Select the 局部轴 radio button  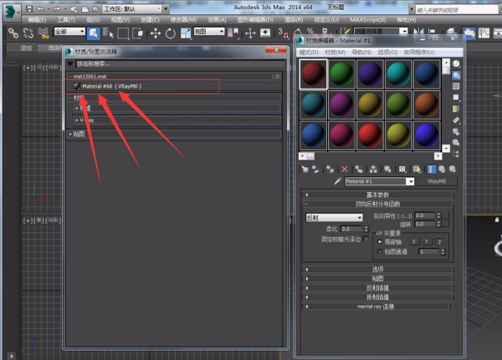click(380, 241)
